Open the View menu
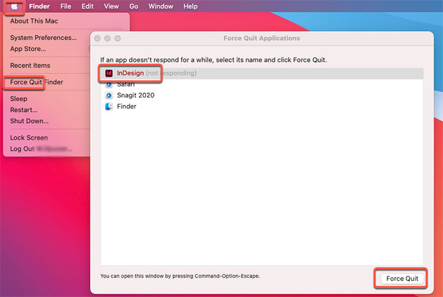This screenshot has height=297, width=443. (111, 6)
